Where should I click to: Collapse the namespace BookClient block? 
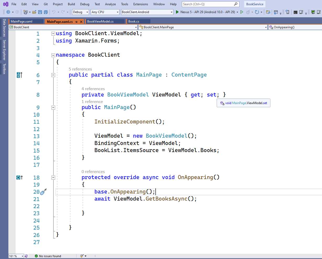(x=53, y=55)
